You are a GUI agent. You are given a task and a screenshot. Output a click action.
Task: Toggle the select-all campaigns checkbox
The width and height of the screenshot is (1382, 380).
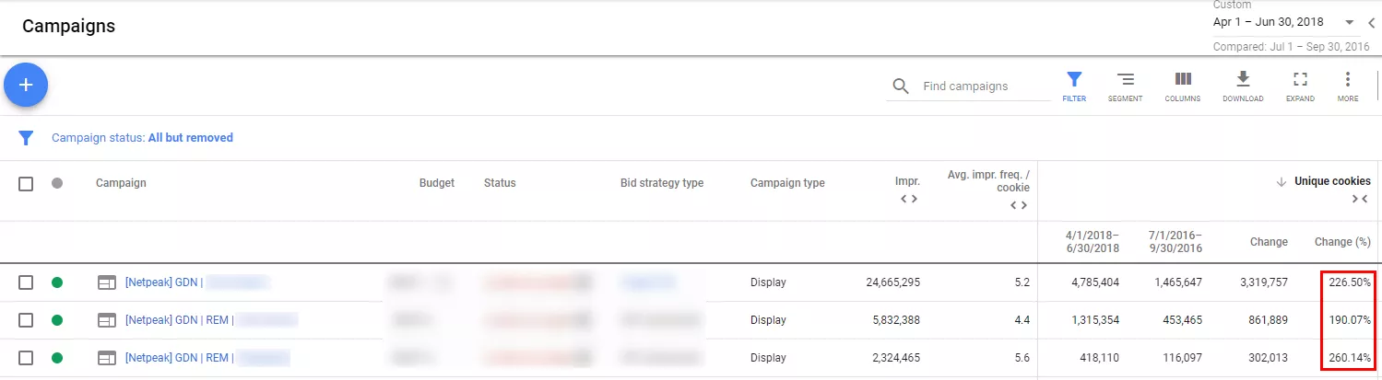[26, 183]
